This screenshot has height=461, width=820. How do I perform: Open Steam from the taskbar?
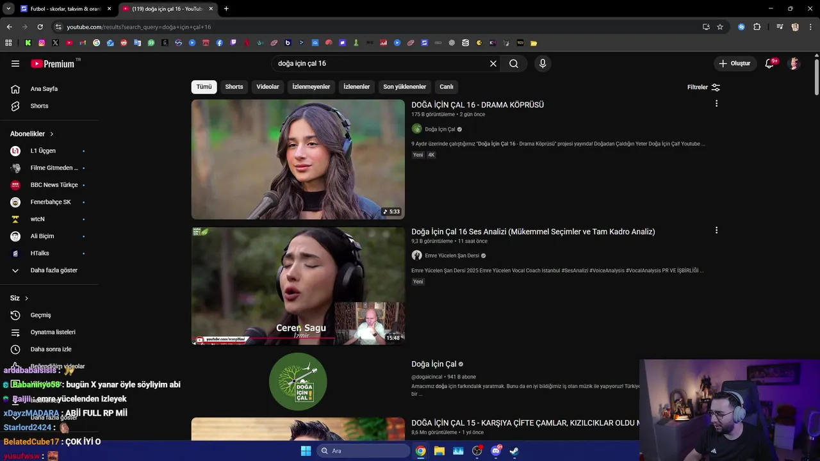coord(514,451)
